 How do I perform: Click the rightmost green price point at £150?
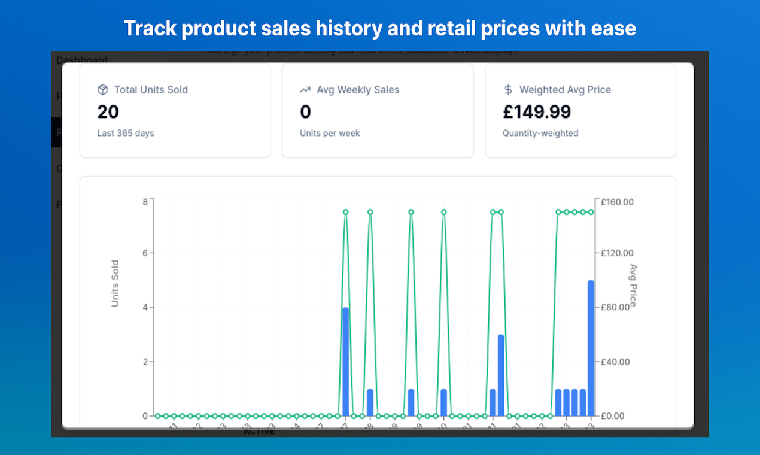tap(591, 212)
